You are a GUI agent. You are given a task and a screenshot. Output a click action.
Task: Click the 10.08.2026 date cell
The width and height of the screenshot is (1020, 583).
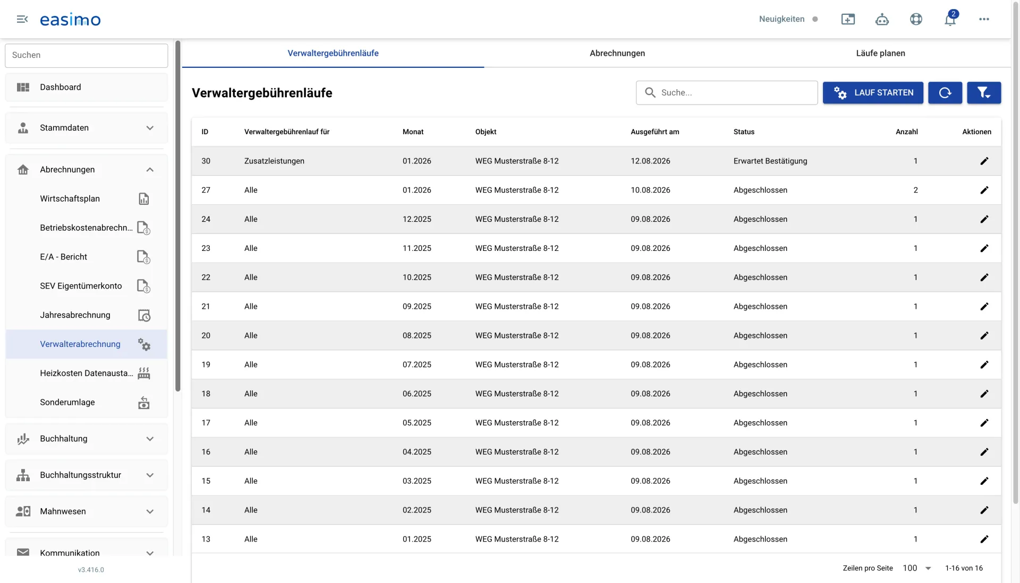(650, 190)
